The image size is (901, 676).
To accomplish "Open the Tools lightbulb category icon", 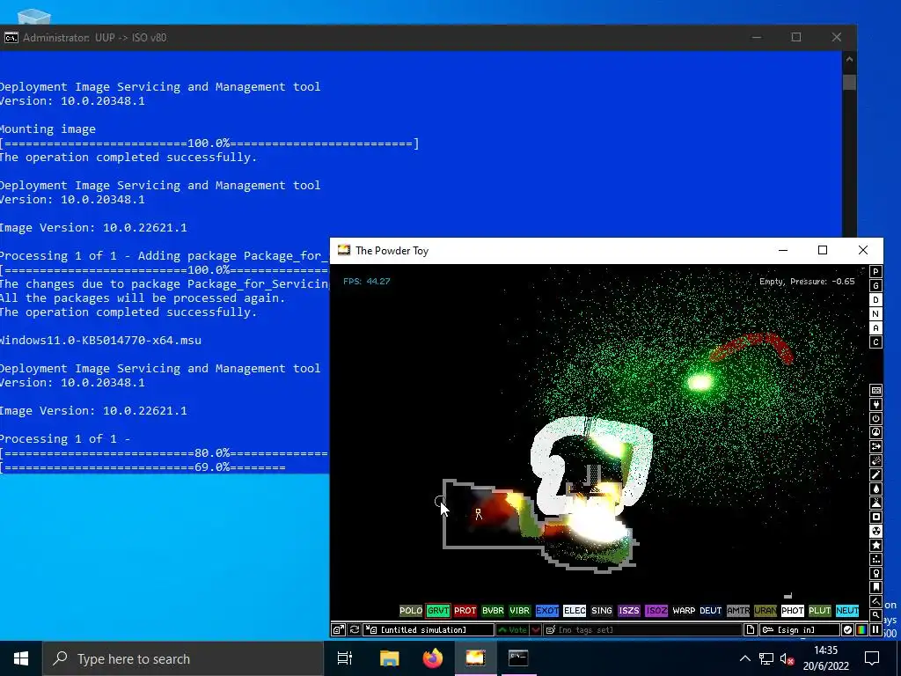I will point(875,573).
